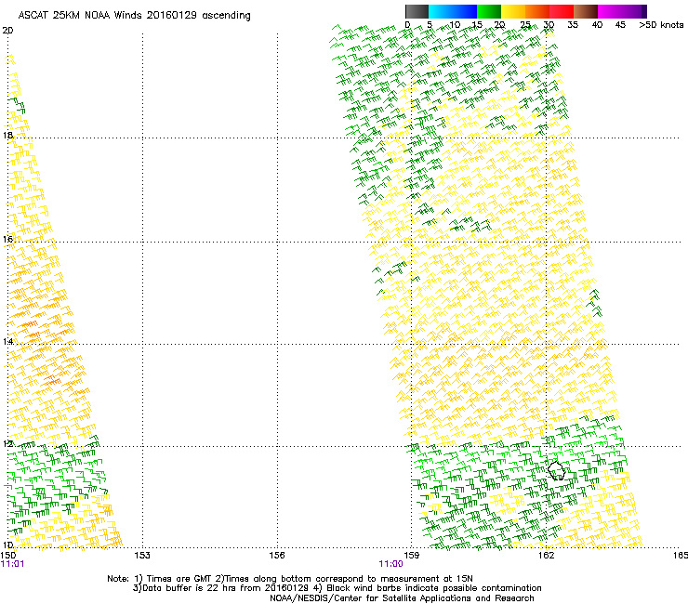Click the plot title 'ASCAT 25KM NOAA Winds 20160129 ascending'
688x604 pixels.
click(134, 16)
